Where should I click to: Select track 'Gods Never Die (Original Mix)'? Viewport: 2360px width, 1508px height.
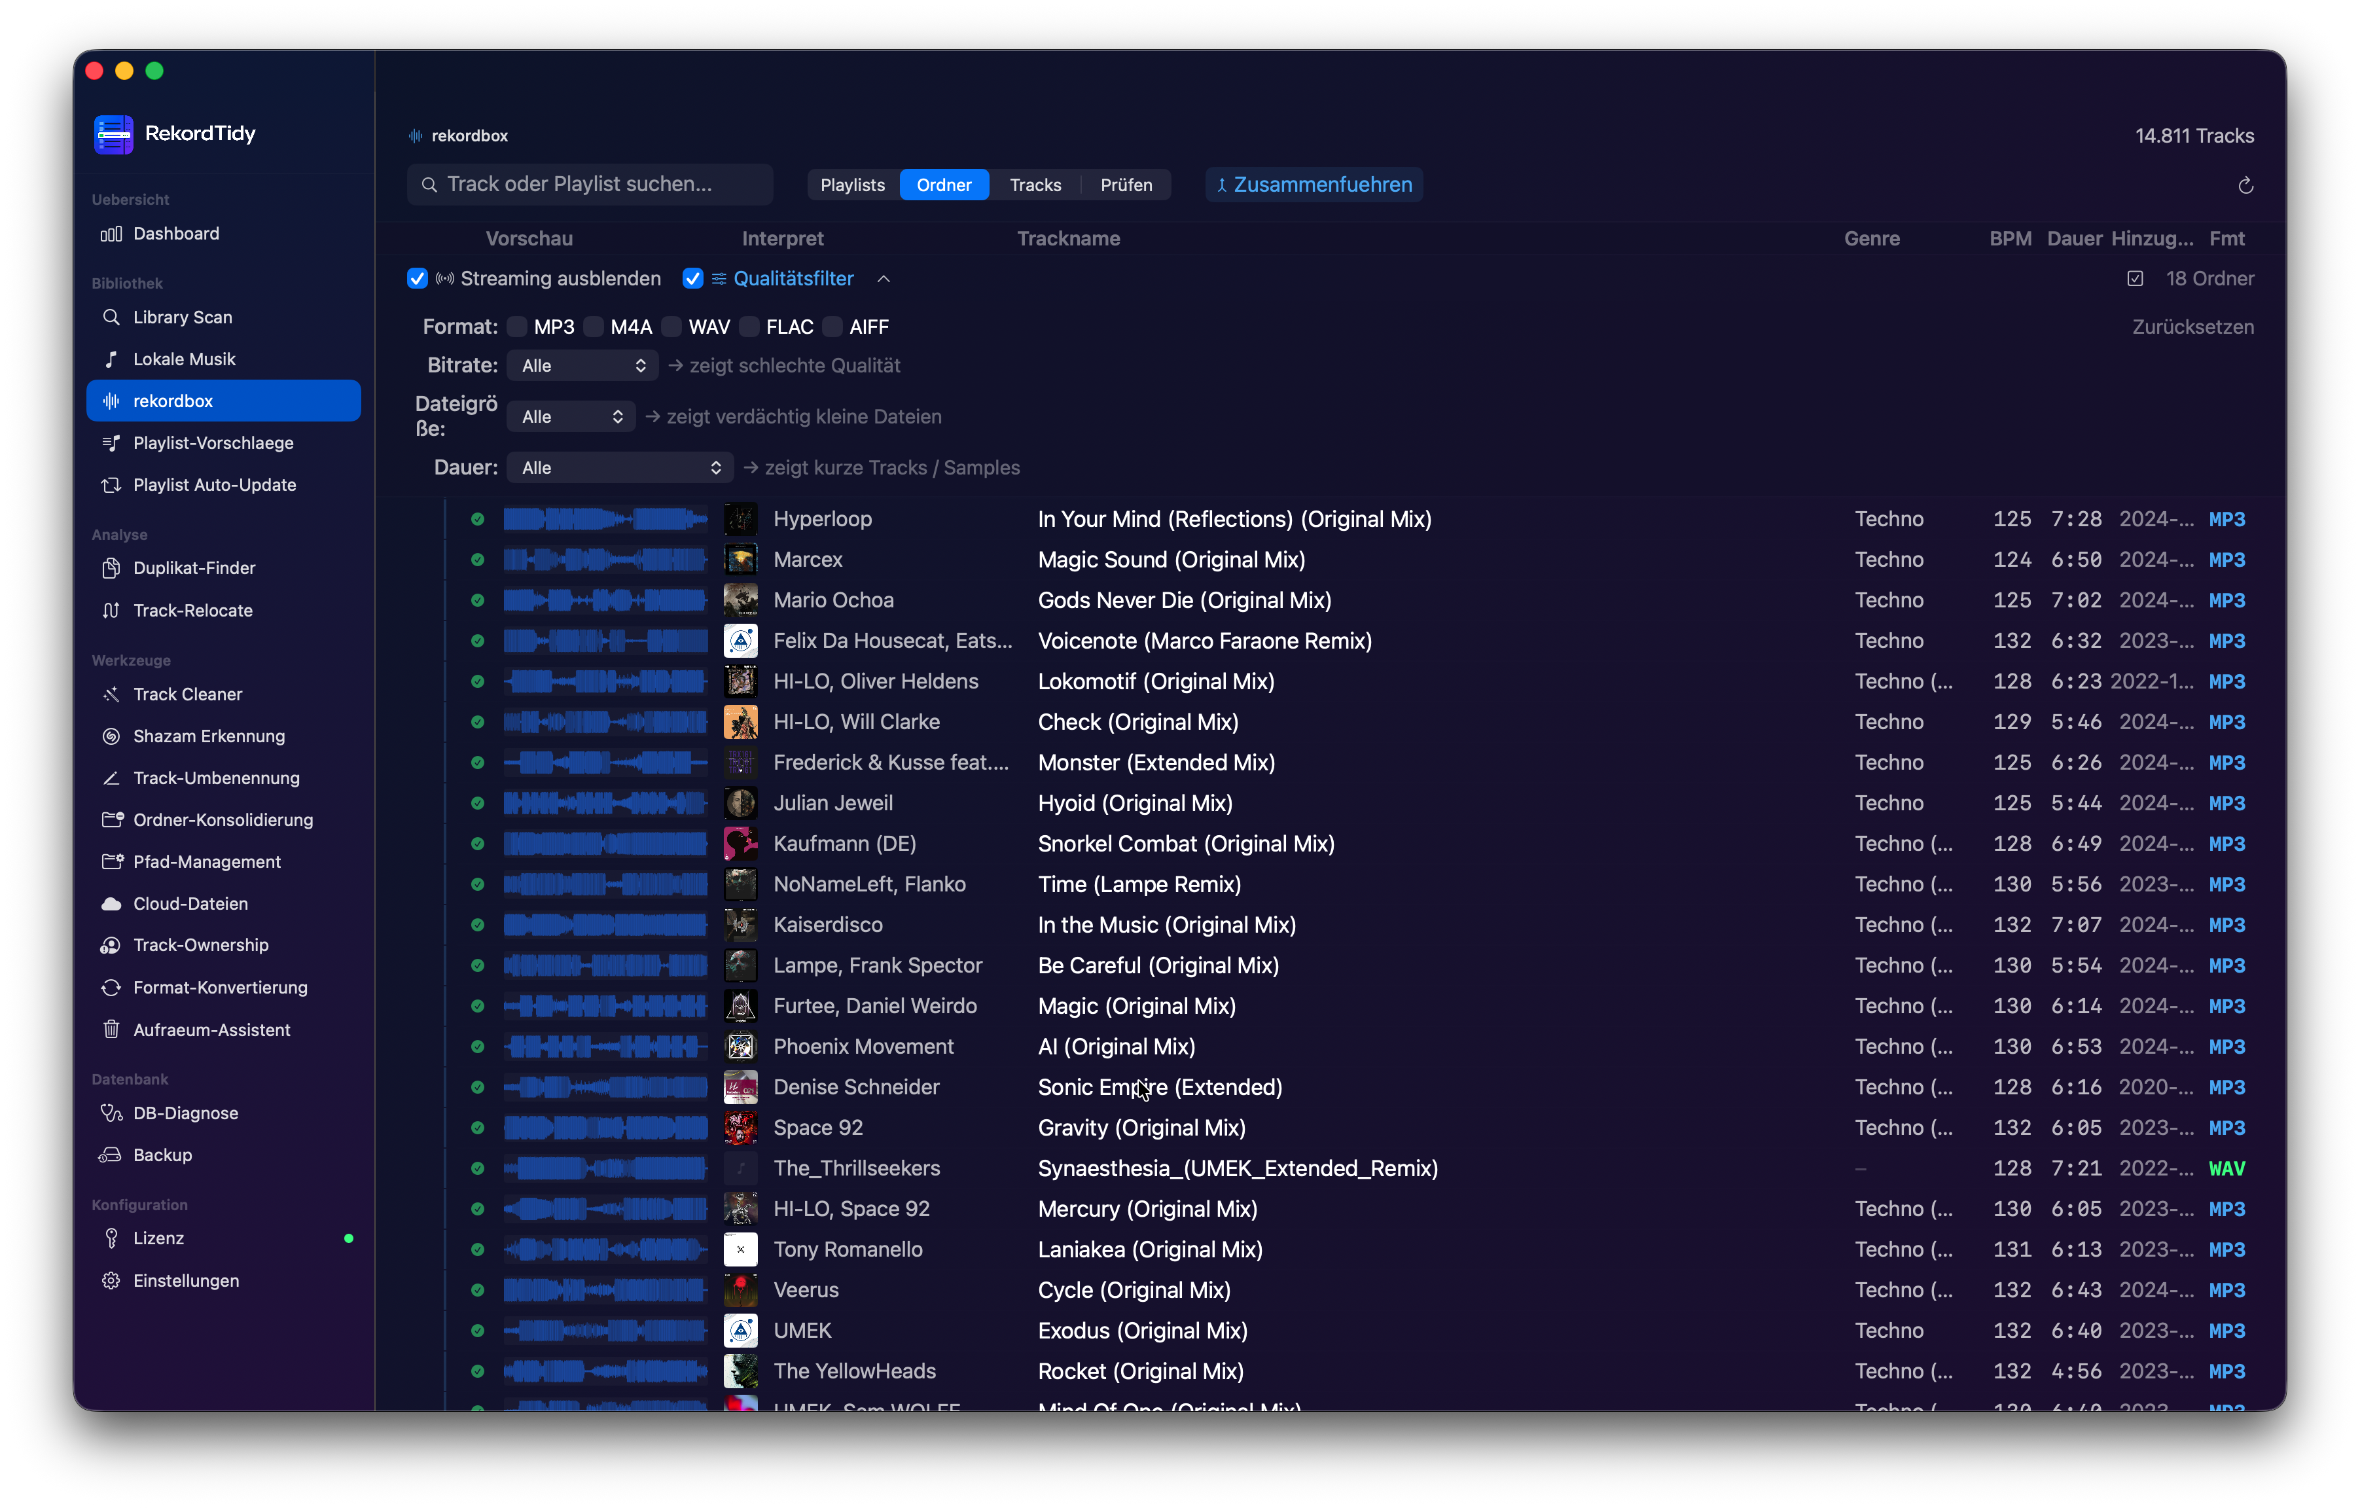coord(1184,601)
